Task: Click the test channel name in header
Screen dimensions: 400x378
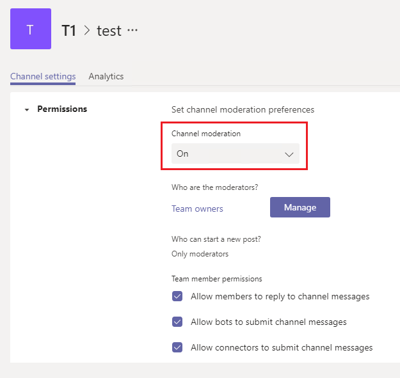Action: click(x=109, y=31)
